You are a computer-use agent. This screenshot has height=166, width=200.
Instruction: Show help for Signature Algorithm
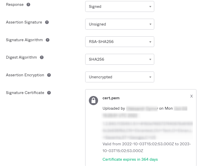(x=48, y=40)
